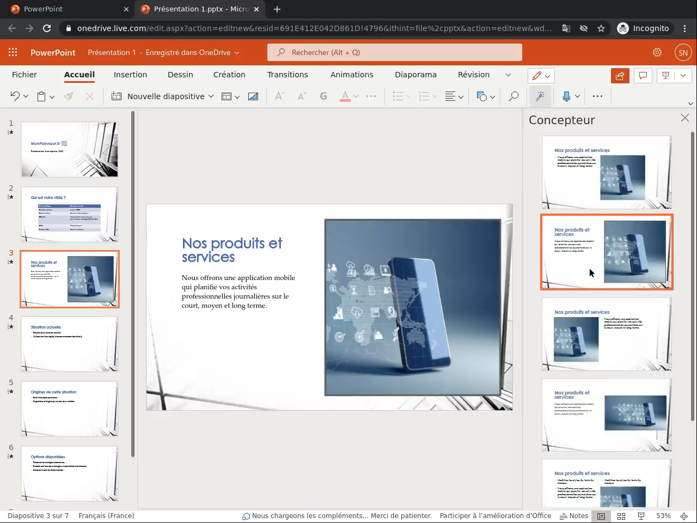This screenshot has height=523, width=697.
Task: Open the Comments speech bubble icon
Action: tap(643, 76)
